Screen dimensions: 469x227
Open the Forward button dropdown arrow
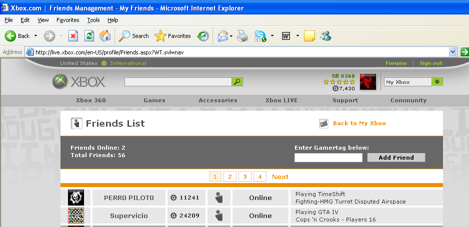(61, 36)
